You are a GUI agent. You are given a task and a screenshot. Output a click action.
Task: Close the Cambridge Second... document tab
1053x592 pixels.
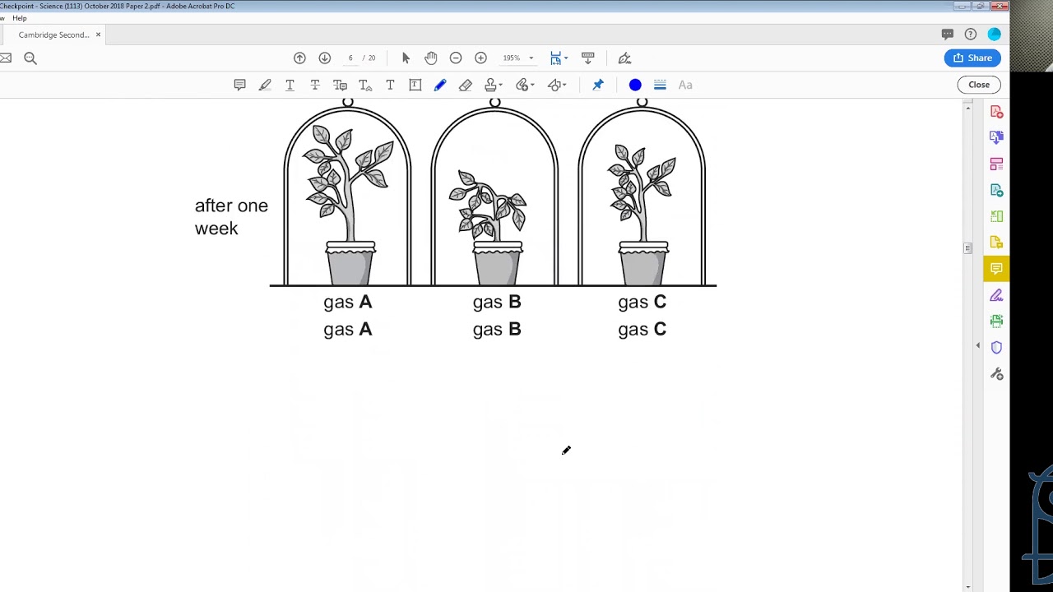[x=98, y=35]
